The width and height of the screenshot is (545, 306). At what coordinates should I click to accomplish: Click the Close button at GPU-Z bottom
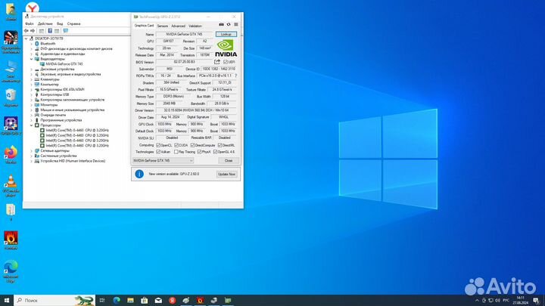point(229,161)
